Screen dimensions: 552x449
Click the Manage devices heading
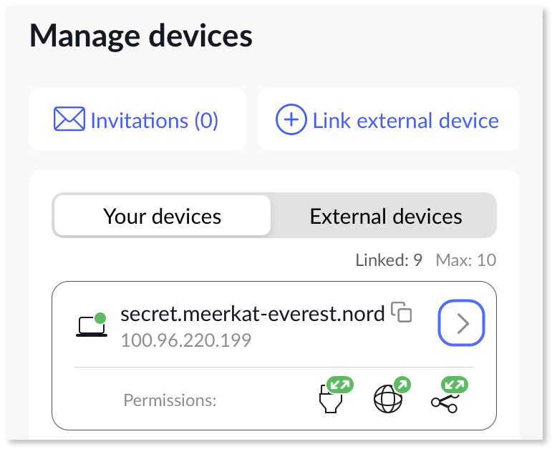click(x=141, y=35)
